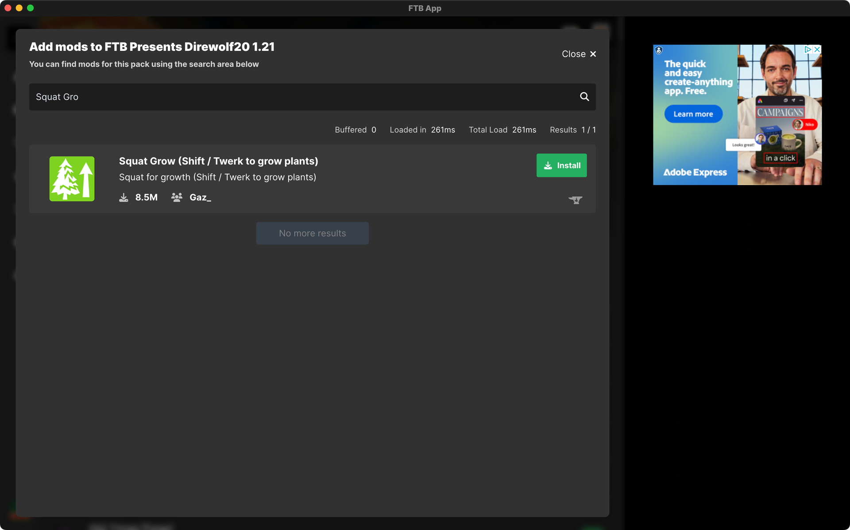Click the author icon beside Gaz_
The image size is (850, 530).
click(177, 197)
